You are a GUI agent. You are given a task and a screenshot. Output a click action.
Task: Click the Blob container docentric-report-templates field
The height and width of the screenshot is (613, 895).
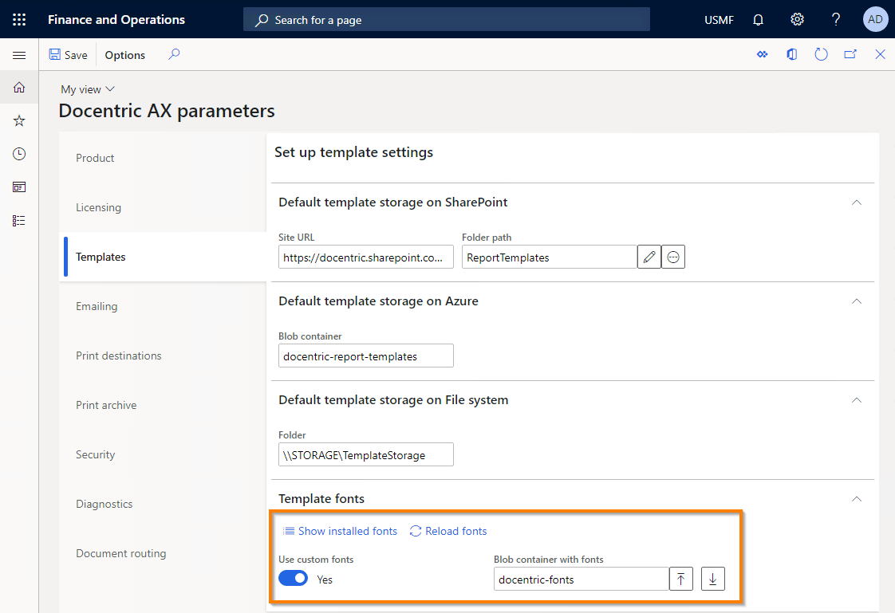pos(366,356)
